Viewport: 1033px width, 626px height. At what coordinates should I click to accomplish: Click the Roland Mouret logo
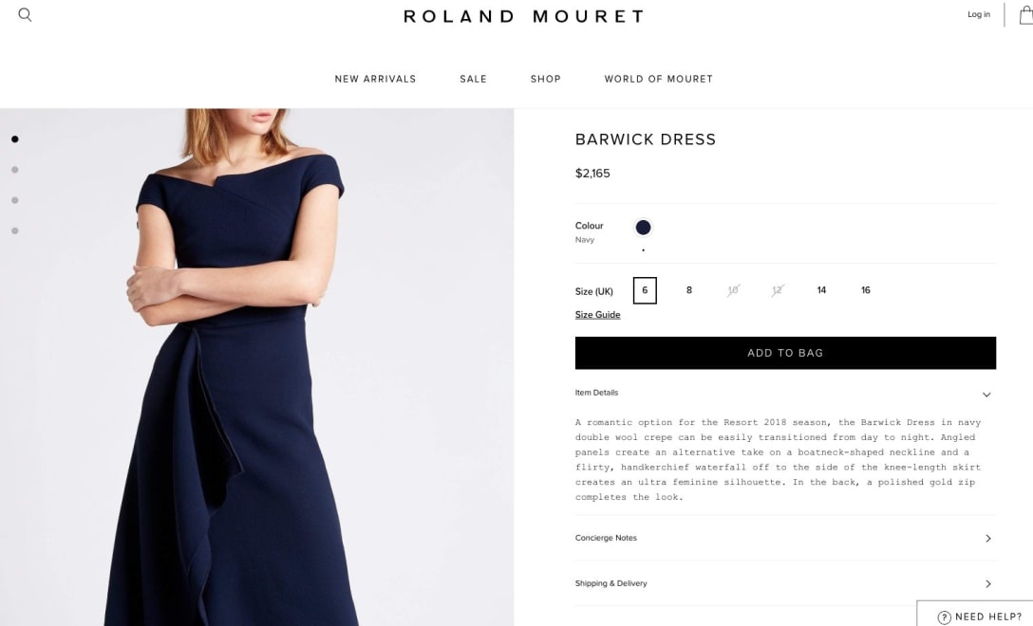pyautogui.click(x=524, y=16)
